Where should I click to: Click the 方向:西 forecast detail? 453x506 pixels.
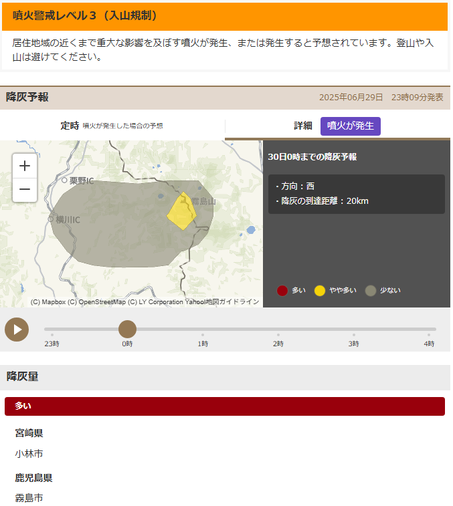(x=294, y=186)
